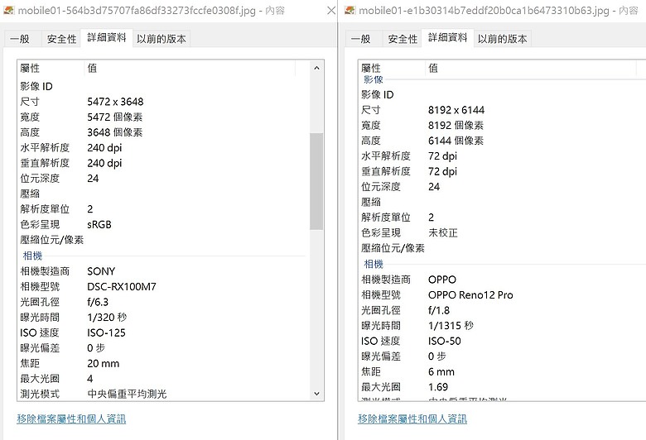
Task: Open 以前的版本 tab in left window
Action: [x=161, y=39]
